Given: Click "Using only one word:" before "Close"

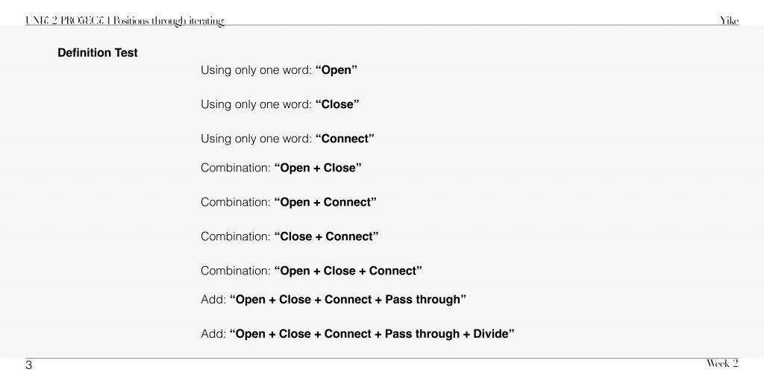Looking at the screenshot, I should coord(256,104).
